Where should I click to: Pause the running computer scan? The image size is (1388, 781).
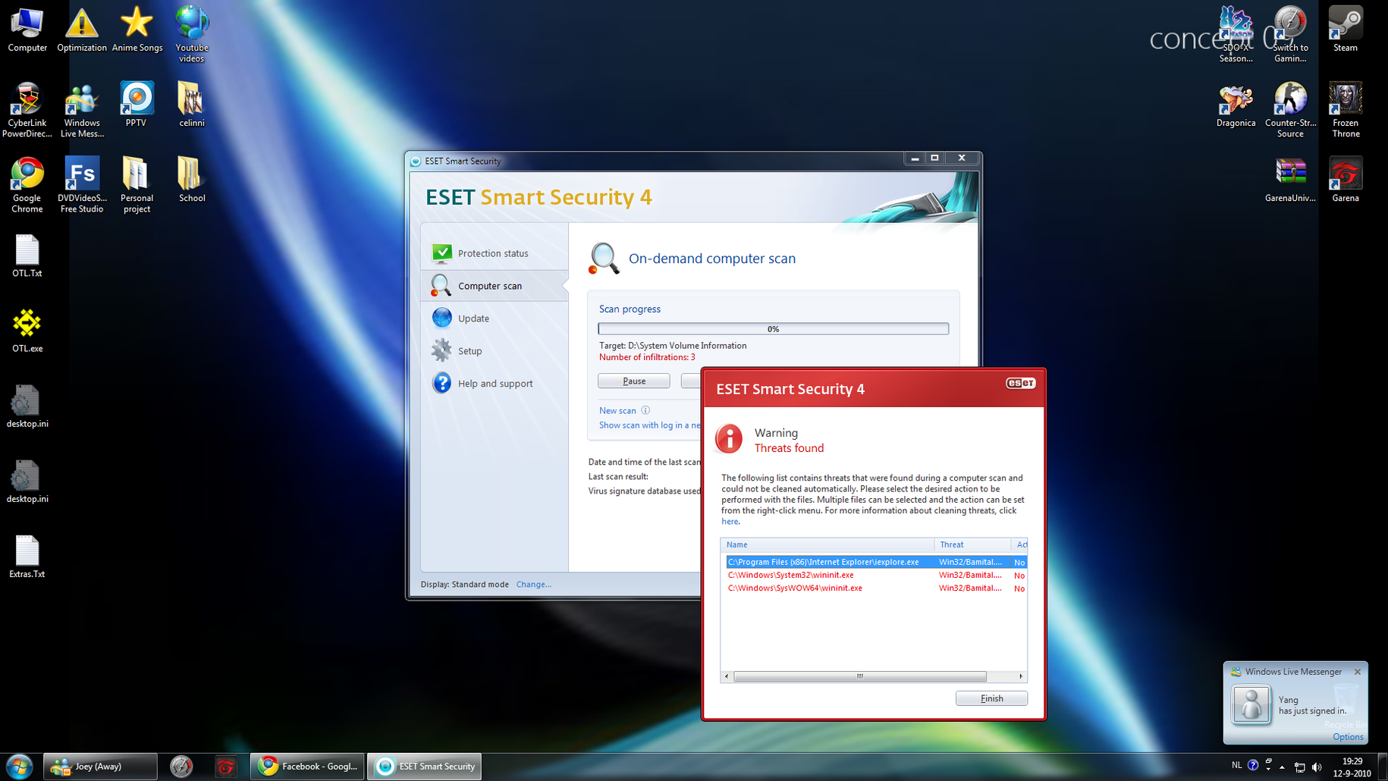coord(634,381)
